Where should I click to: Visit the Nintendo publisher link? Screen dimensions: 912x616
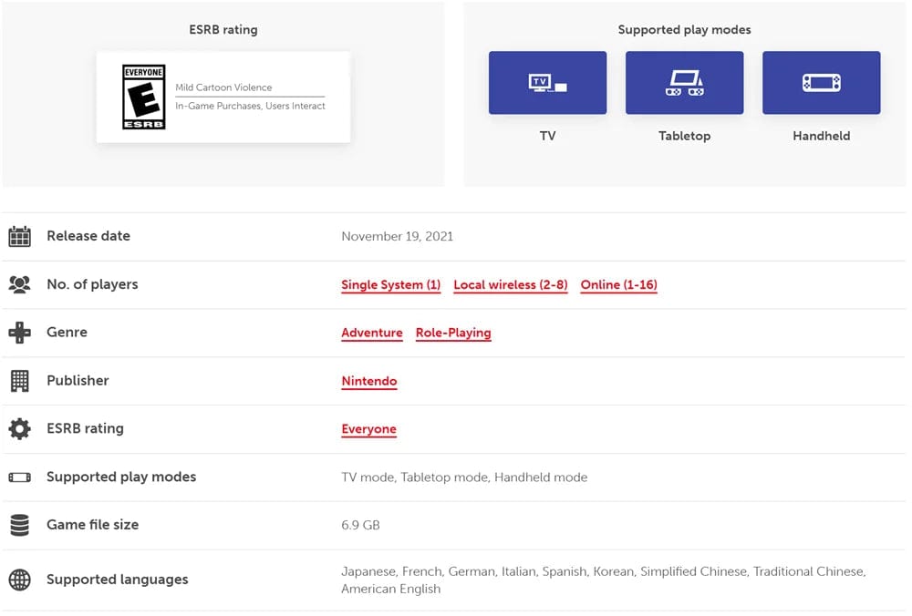pos(368,382)
